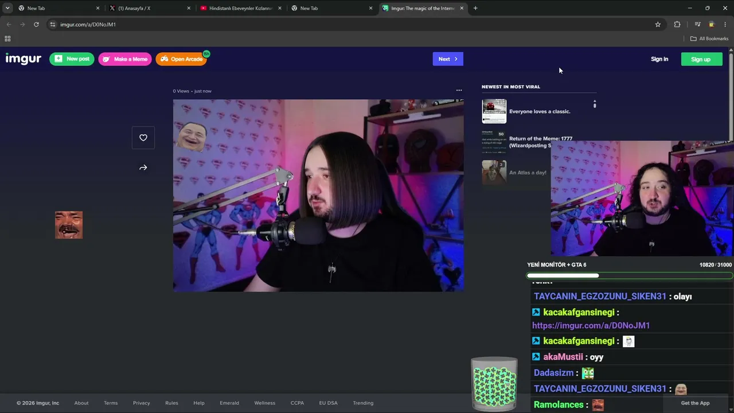Click the Get the App button
The width and height of the screenshot is (734, 413).
(695, 403)
